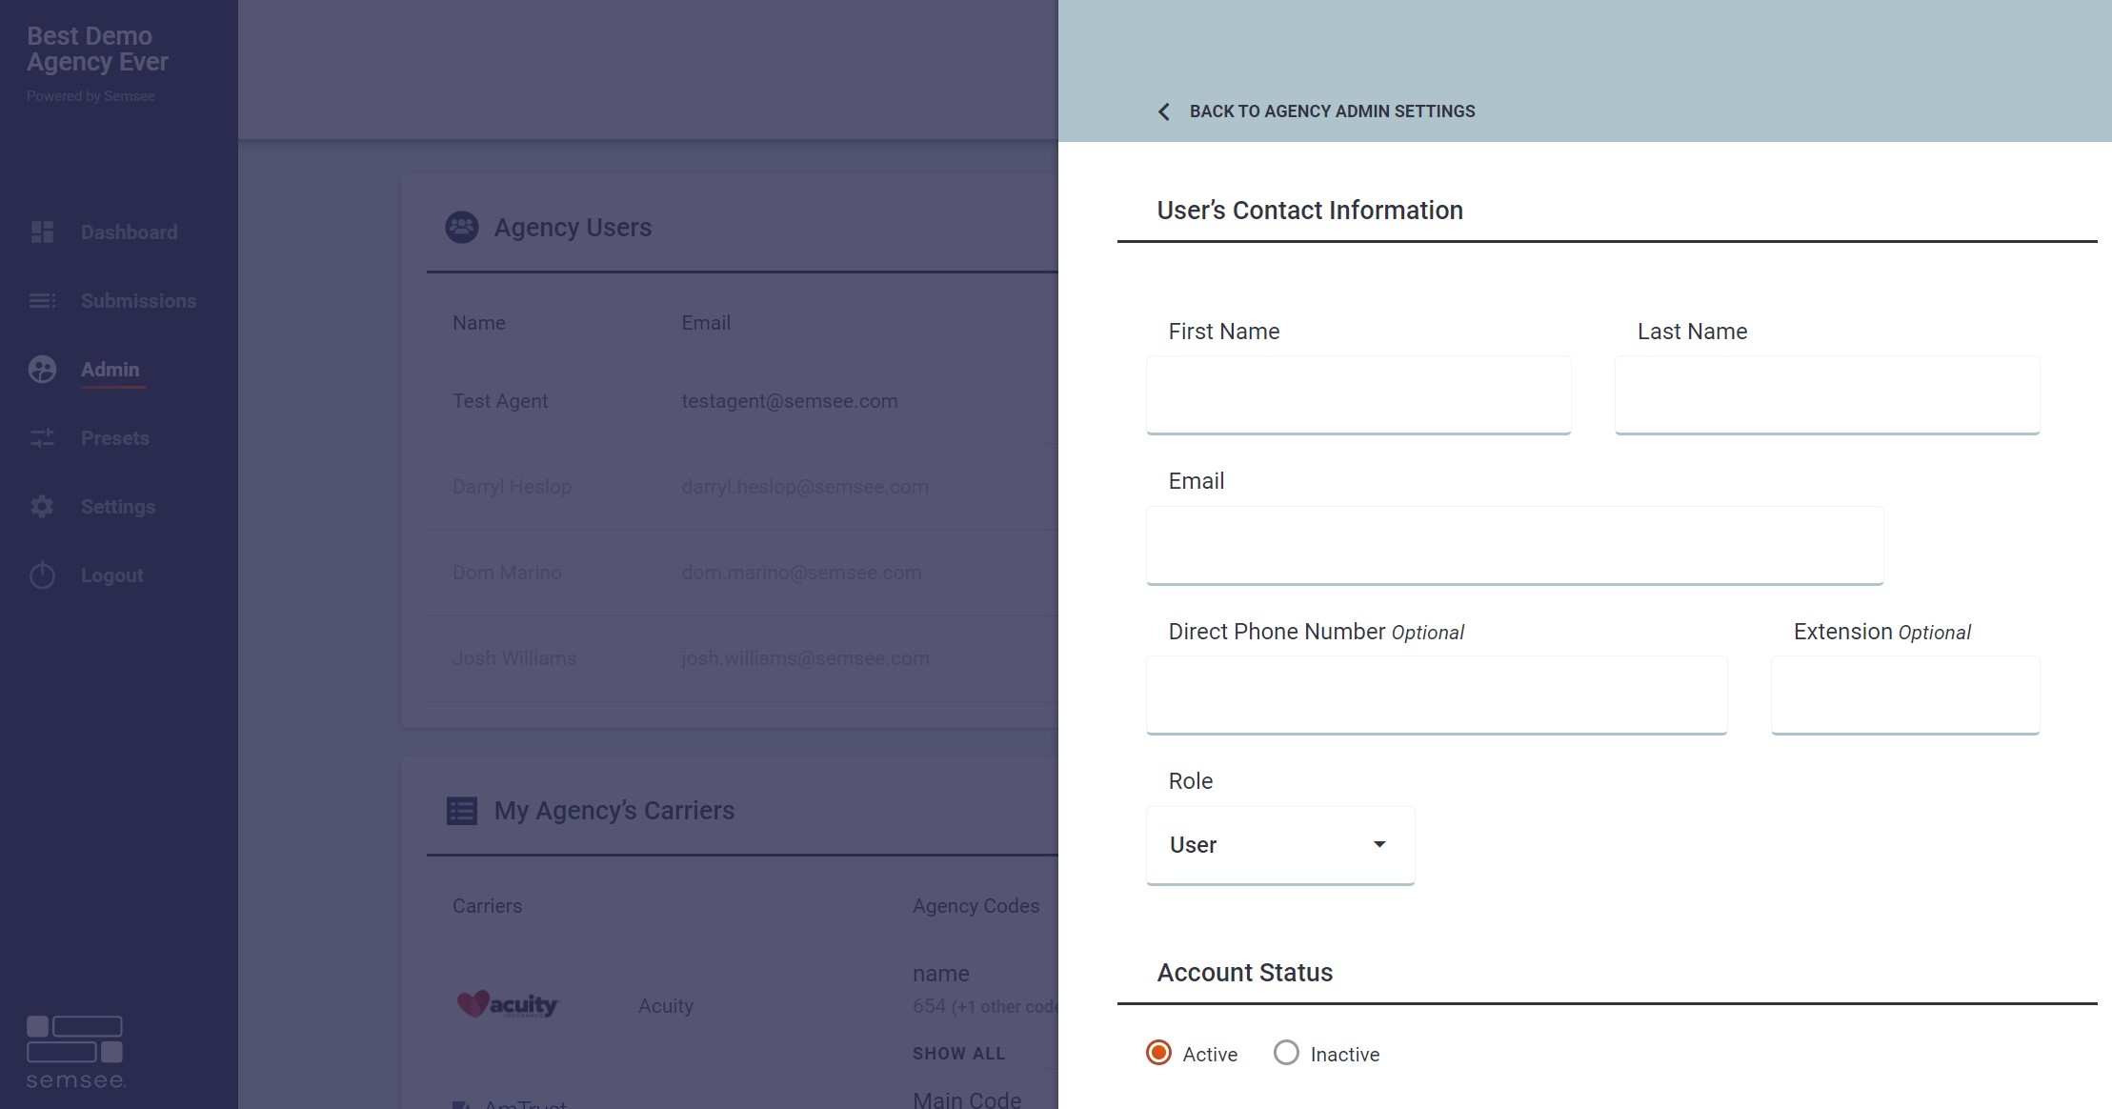The image size is (2112, 1109).
Task: Click the Role dropdown arrow
Action: coord(1378,844)
